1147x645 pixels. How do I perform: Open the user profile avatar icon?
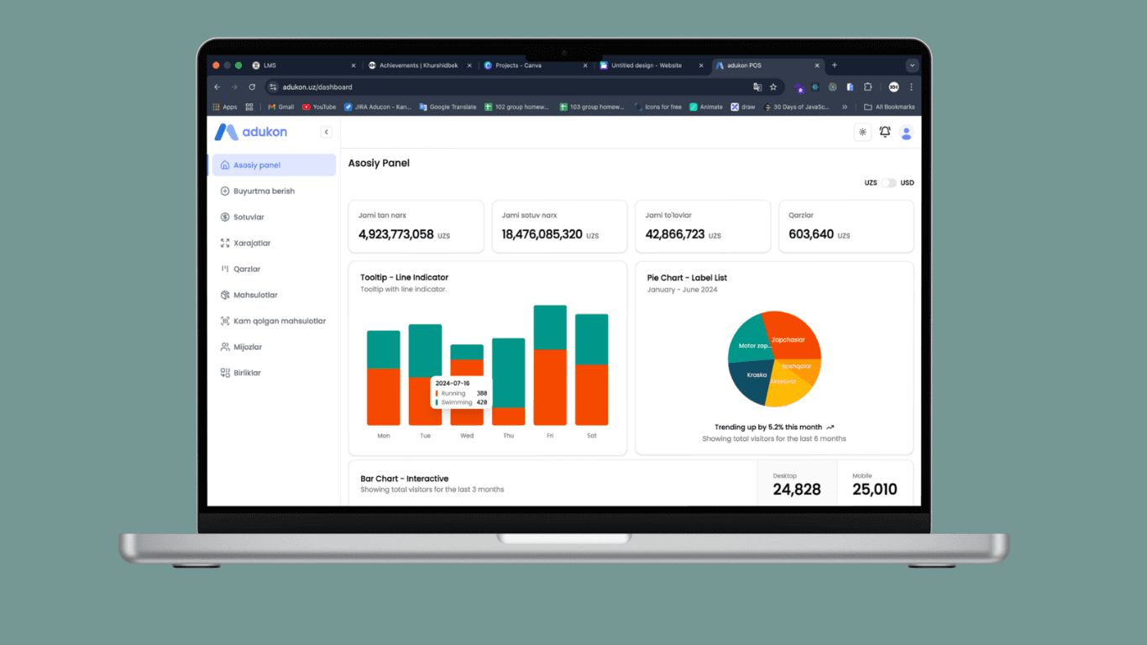coord(906,132)
